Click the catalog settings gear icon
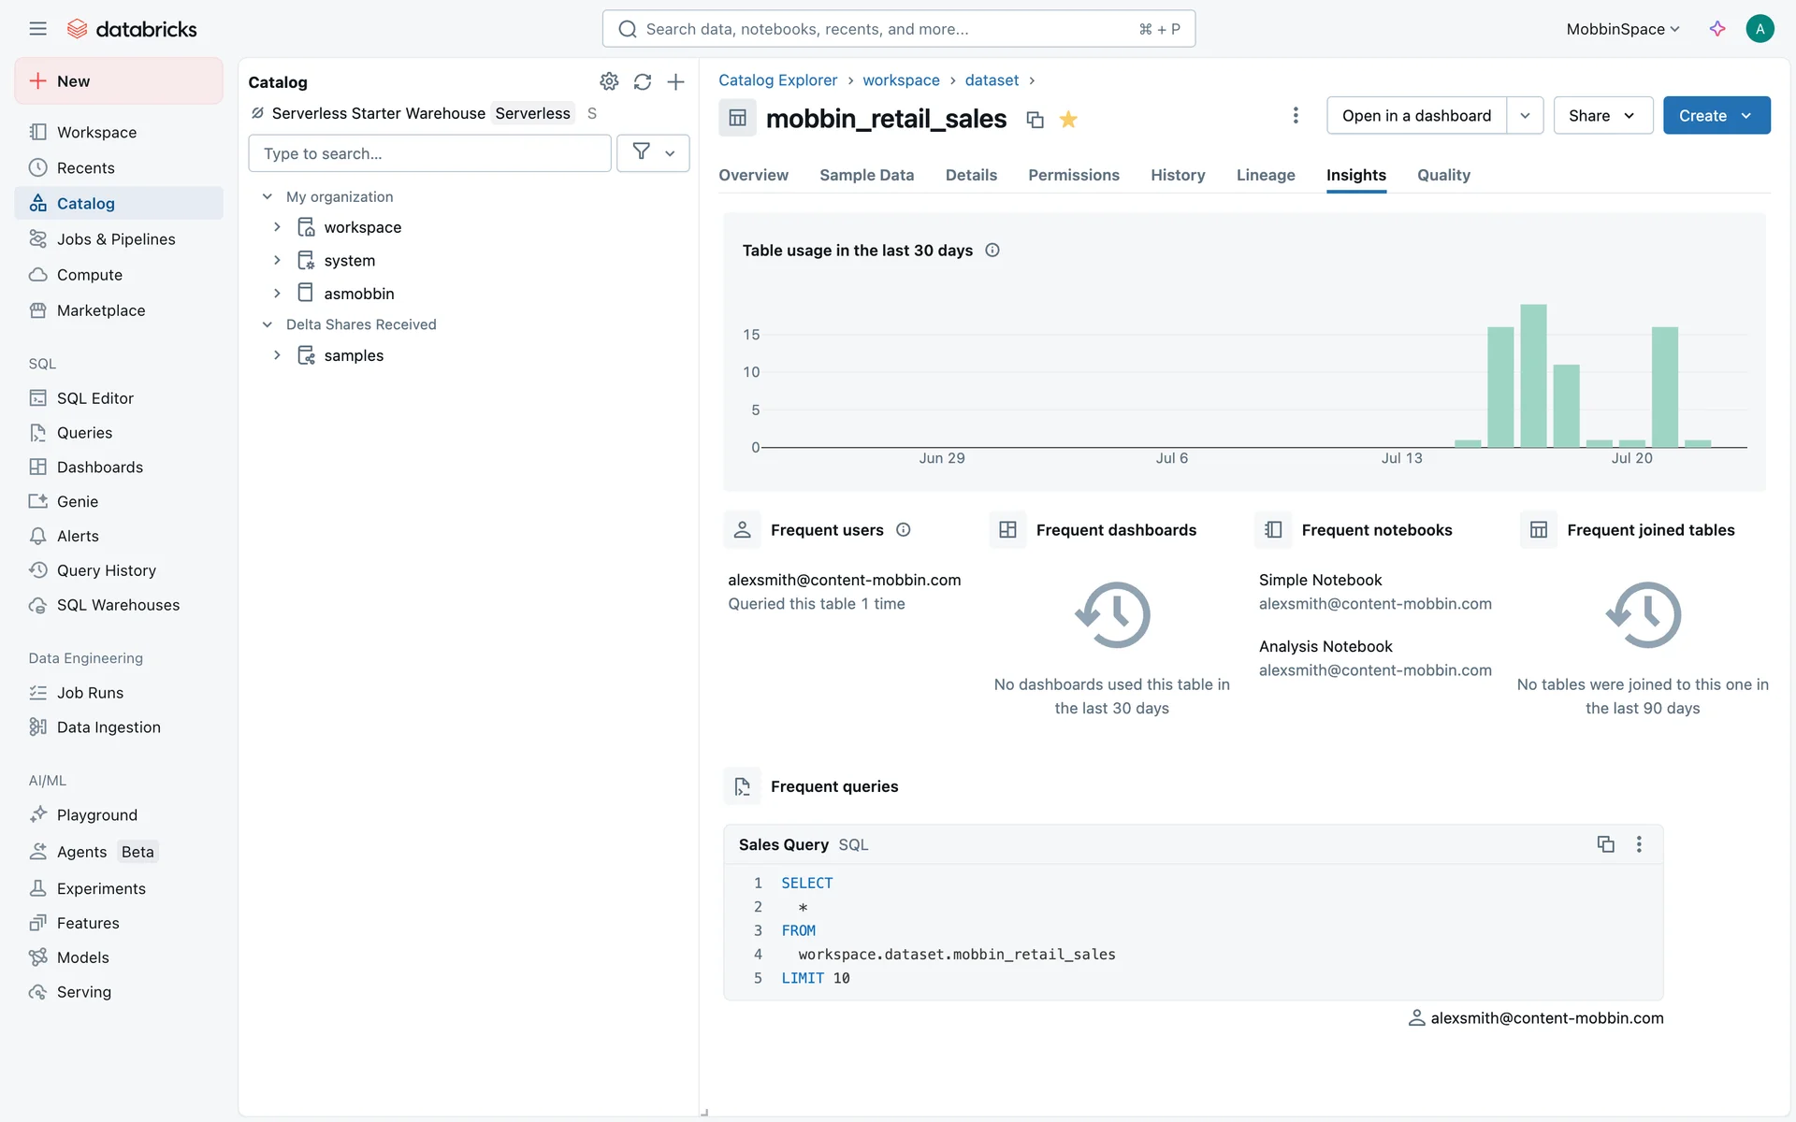Viewport: 1796px width, 1122px height. click(609, 81)
